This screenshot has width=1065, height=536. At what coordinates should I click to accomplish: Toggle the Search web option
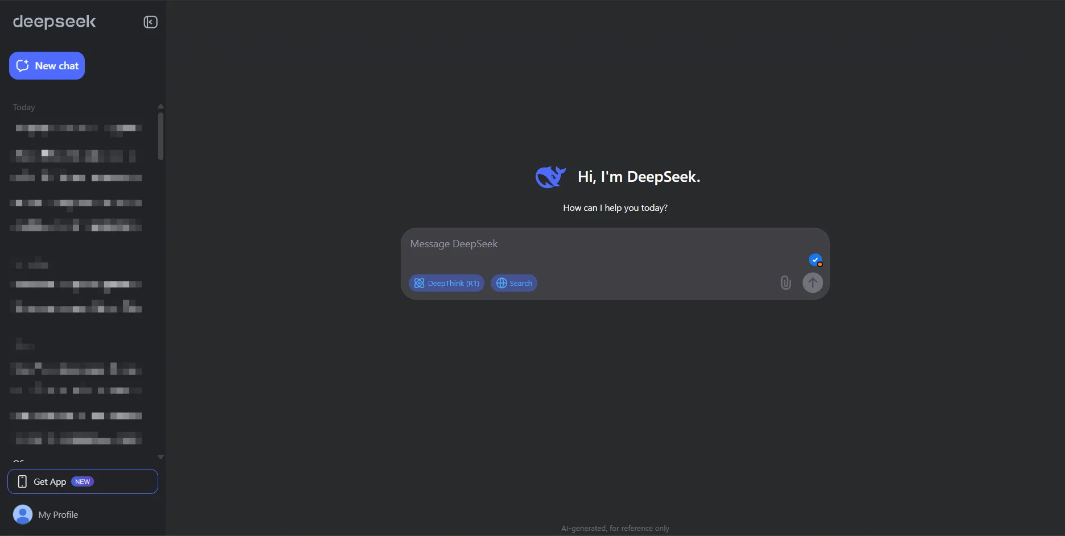(513, 283)
